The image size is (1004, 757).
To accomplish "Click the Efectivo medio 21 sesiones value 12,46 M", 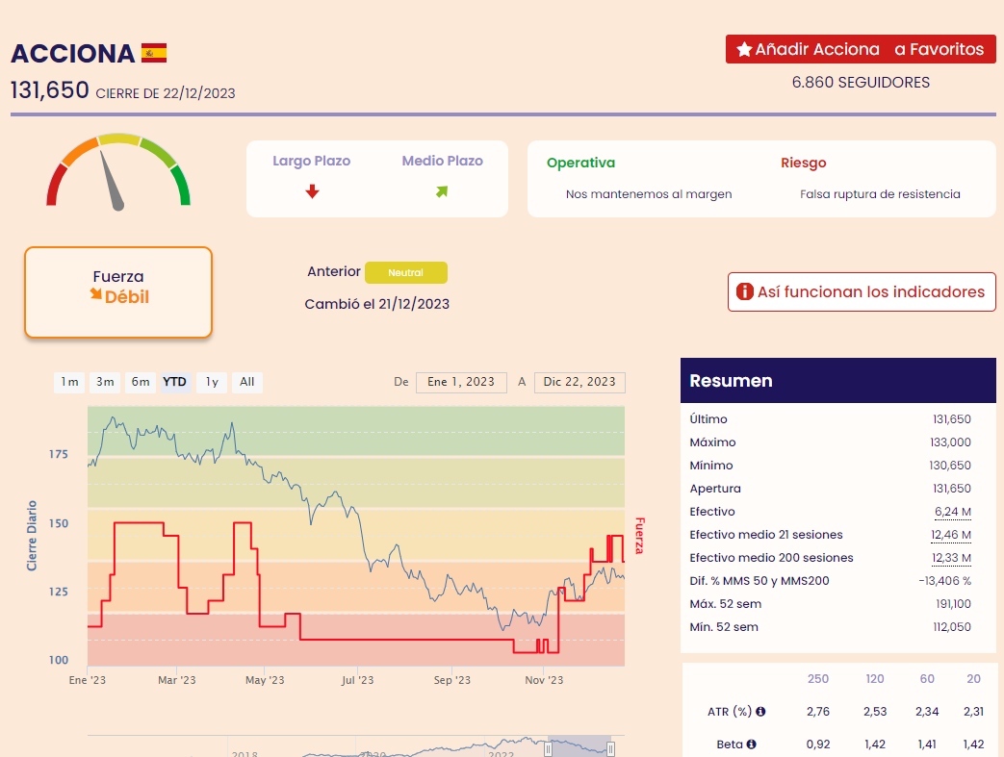I will pos(951,534).
